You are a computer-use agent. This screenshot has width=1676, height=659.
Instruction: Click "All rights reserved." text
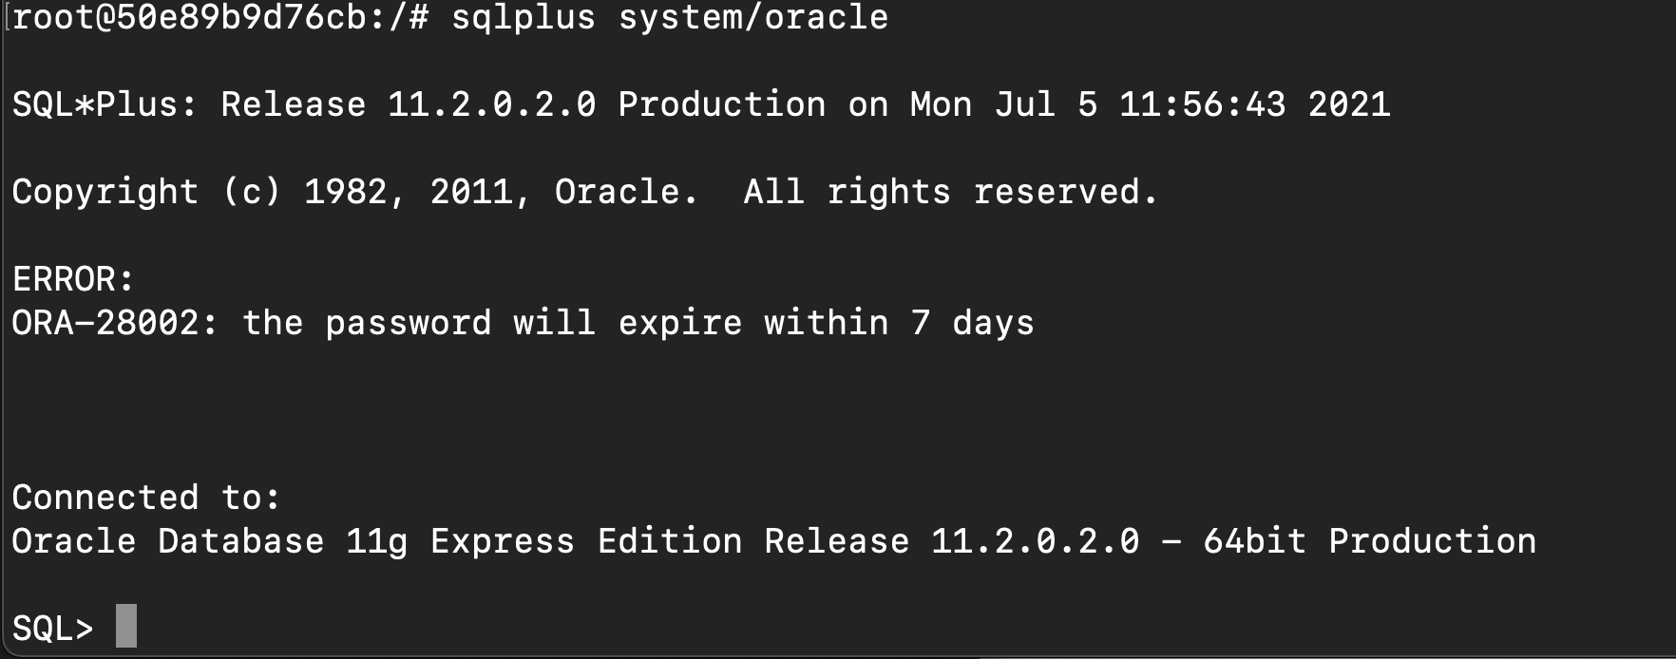(x=950, y=193)
